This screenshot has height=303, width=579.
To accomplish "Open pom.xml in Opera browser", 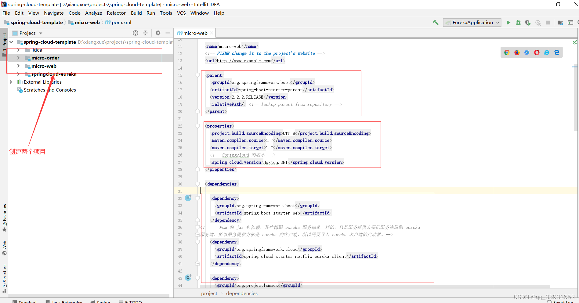I will pyautogui.click(x=537, y=52).
